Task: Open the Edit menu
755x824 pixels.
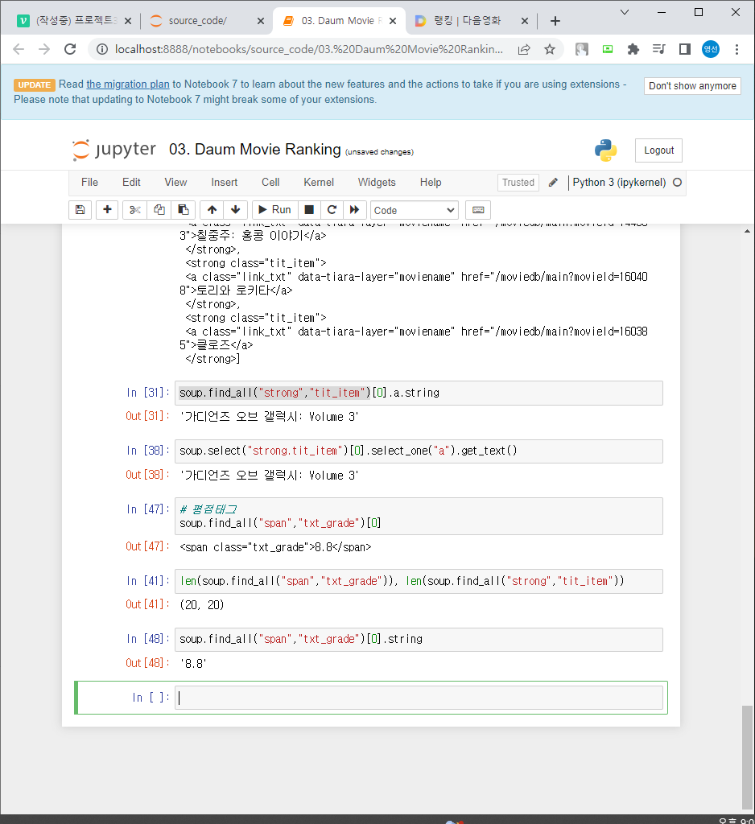Action: [x=131, y=183]
